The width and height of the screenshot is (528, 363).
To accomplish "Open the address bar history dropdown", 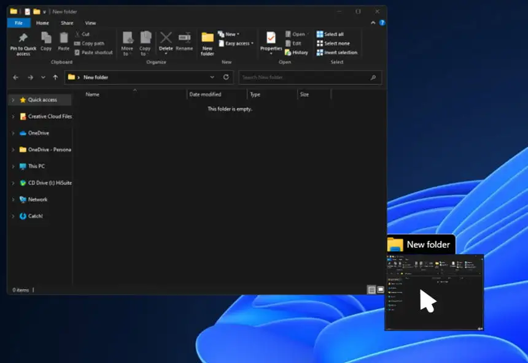I will tap(212, 77).
